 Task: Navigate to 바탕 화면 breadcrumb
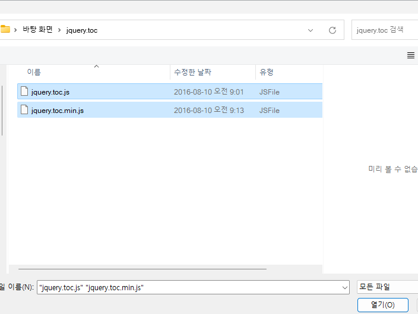point(37,29)
